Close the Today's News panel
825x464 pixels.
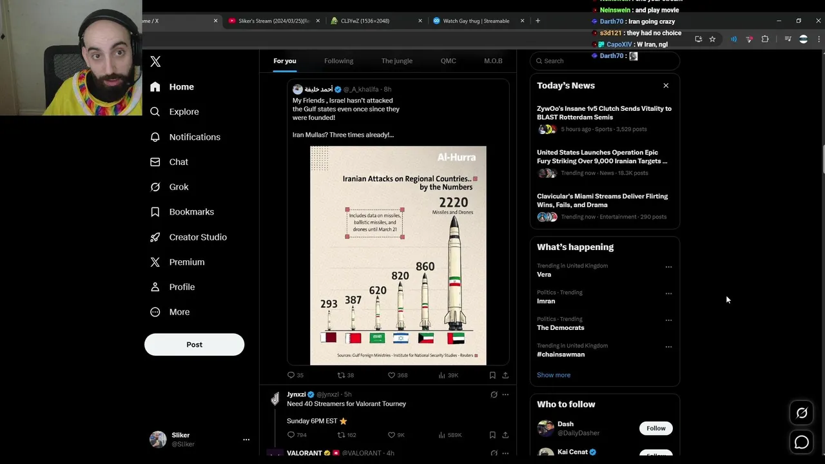tap(666, 86)
